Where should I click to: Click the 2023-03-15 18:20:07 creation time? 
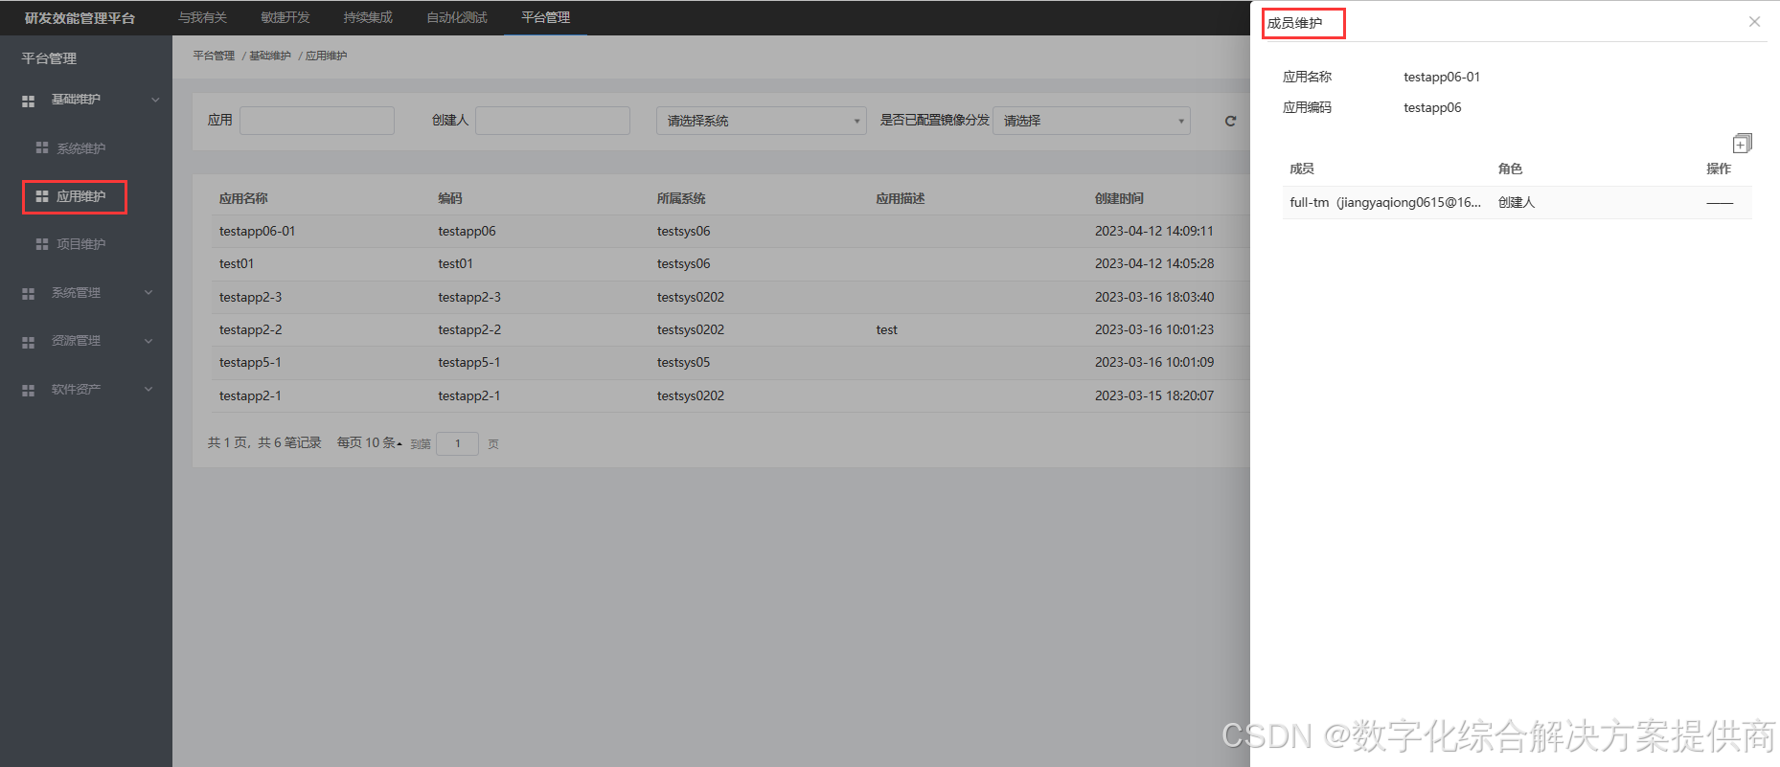coord(1154,395)
